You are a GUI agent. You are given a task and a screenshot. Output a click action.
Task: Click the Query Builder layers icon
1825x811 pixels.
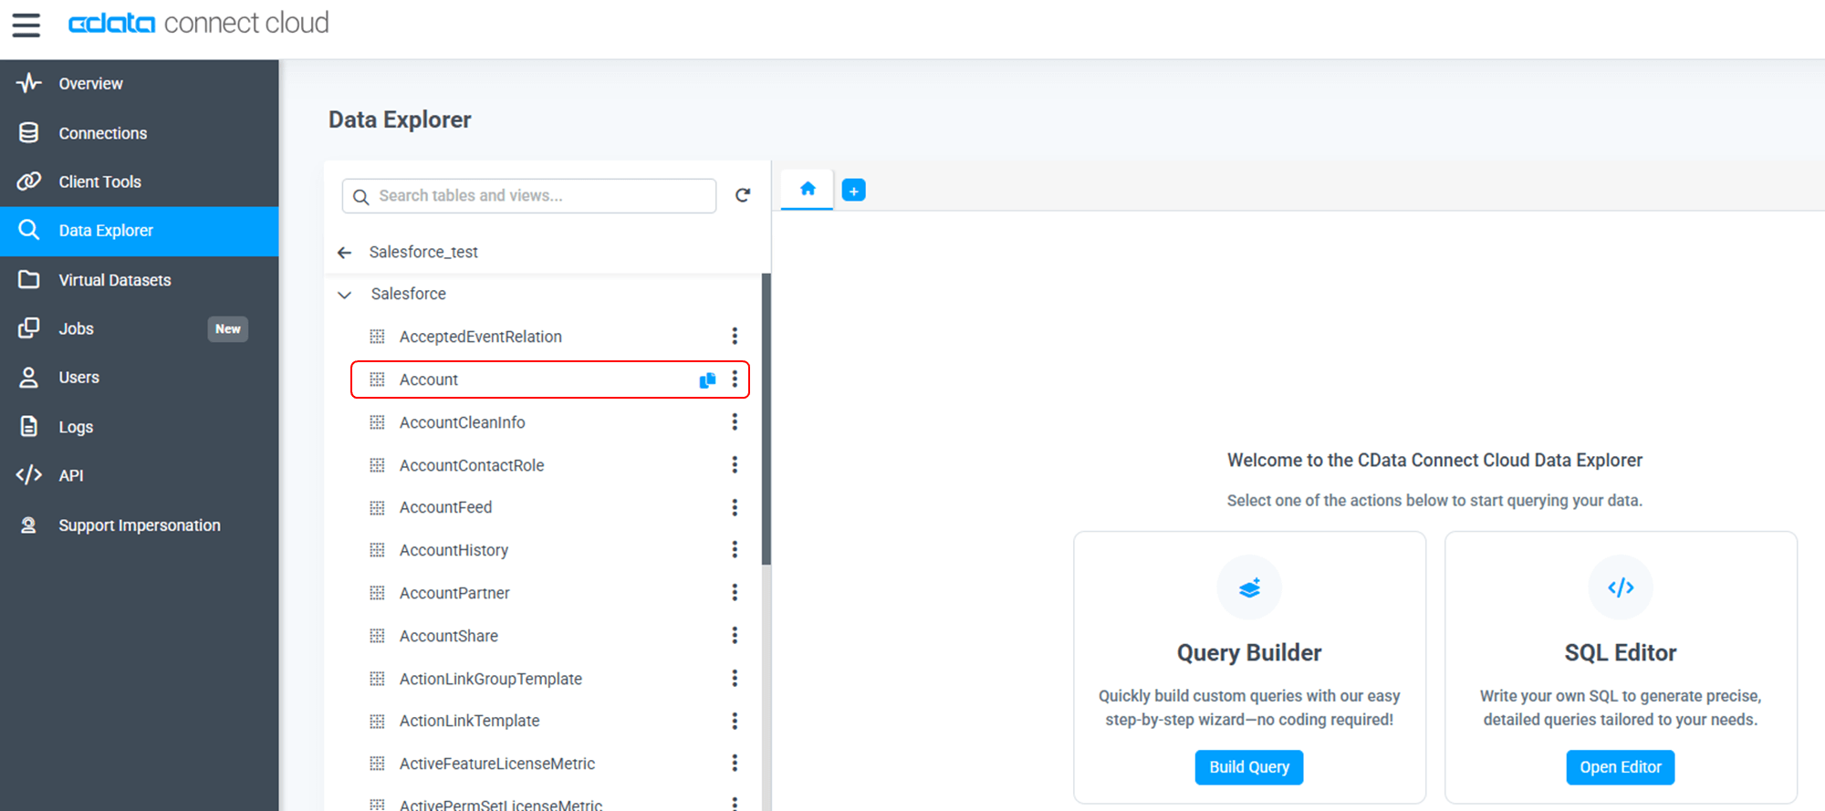click(x=1249, y=587)
